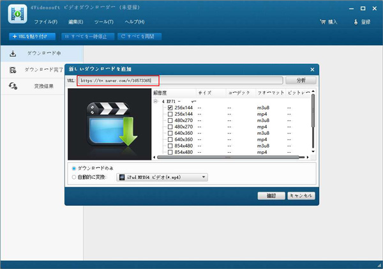Click the URL input field
This screenshot has height=269, width=383.
181,81
